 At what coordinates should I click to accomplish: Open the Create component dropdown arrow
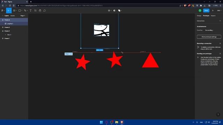tap(111, 11)
